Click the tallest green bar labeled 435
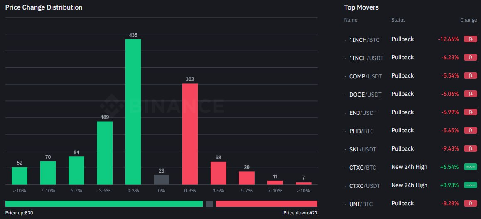The height and width of the screenshot is (219, 481). [133, 112]
